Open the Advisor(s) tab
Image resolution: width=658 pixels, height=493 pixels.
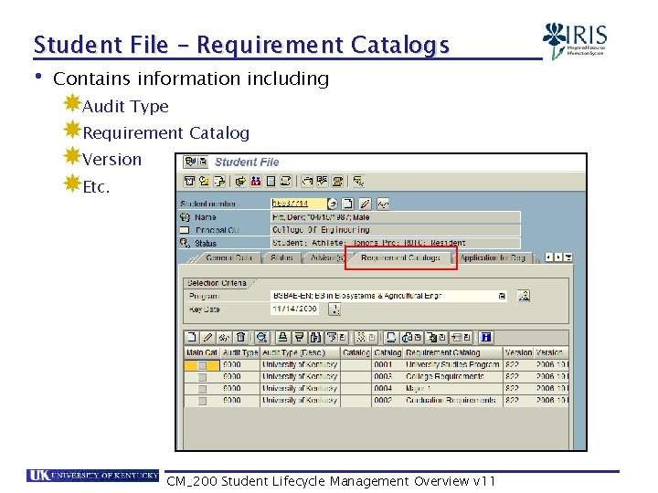click(326, 257)
